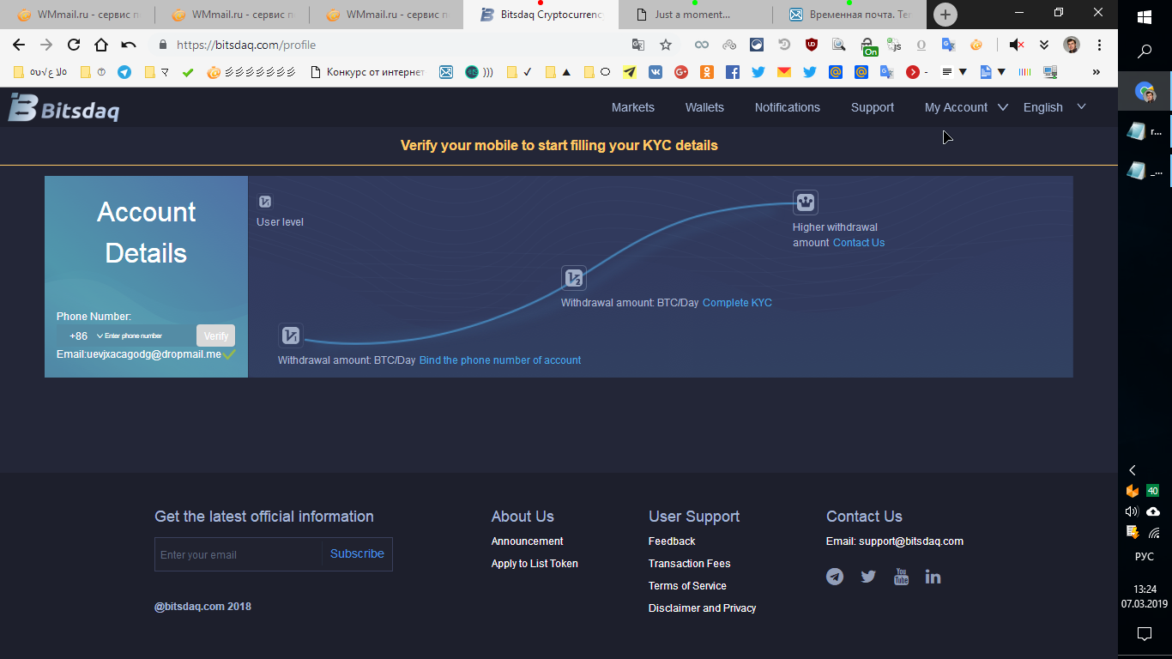Click the level 1 badge icon on curve
1172x659 pixels.
[x=292, y=336]
